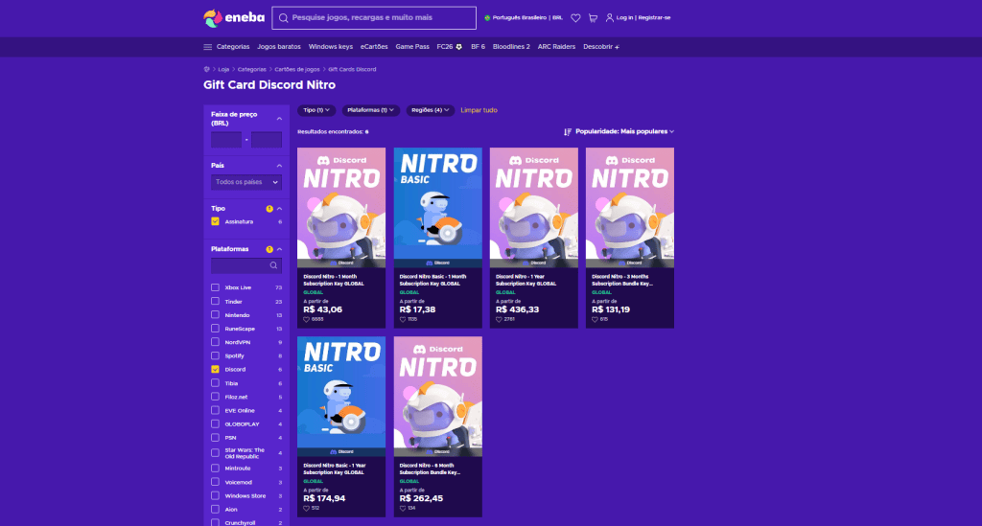
Task: Open the Regiões (4) filter dropdown
Action: tap(431, 110)
